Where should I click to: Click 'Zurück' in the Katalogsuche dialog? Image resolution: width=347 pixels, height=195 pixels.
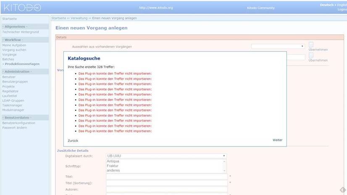point(73,141)
